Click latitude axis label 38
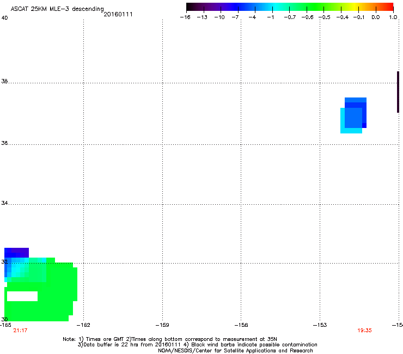The height and width of the screenshot is (354, 403). coord(4,81)
